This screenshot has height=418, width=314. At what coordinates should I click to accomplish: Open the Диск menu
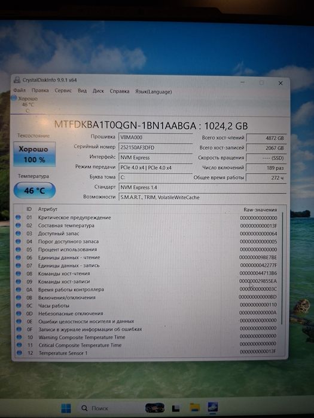[98, 91]
